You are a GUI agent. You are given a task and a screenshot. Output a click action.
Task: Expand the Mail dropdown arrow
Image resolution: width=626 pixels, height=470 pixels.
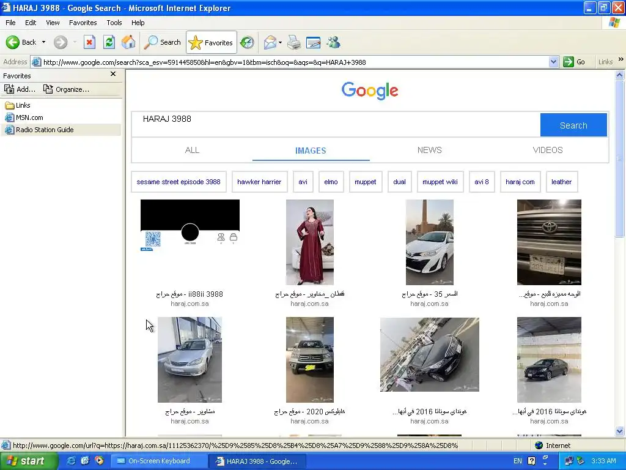280,42
